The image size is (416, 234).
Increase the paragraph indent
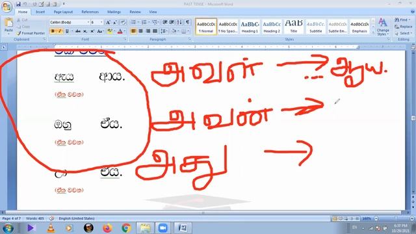(172, 22)
